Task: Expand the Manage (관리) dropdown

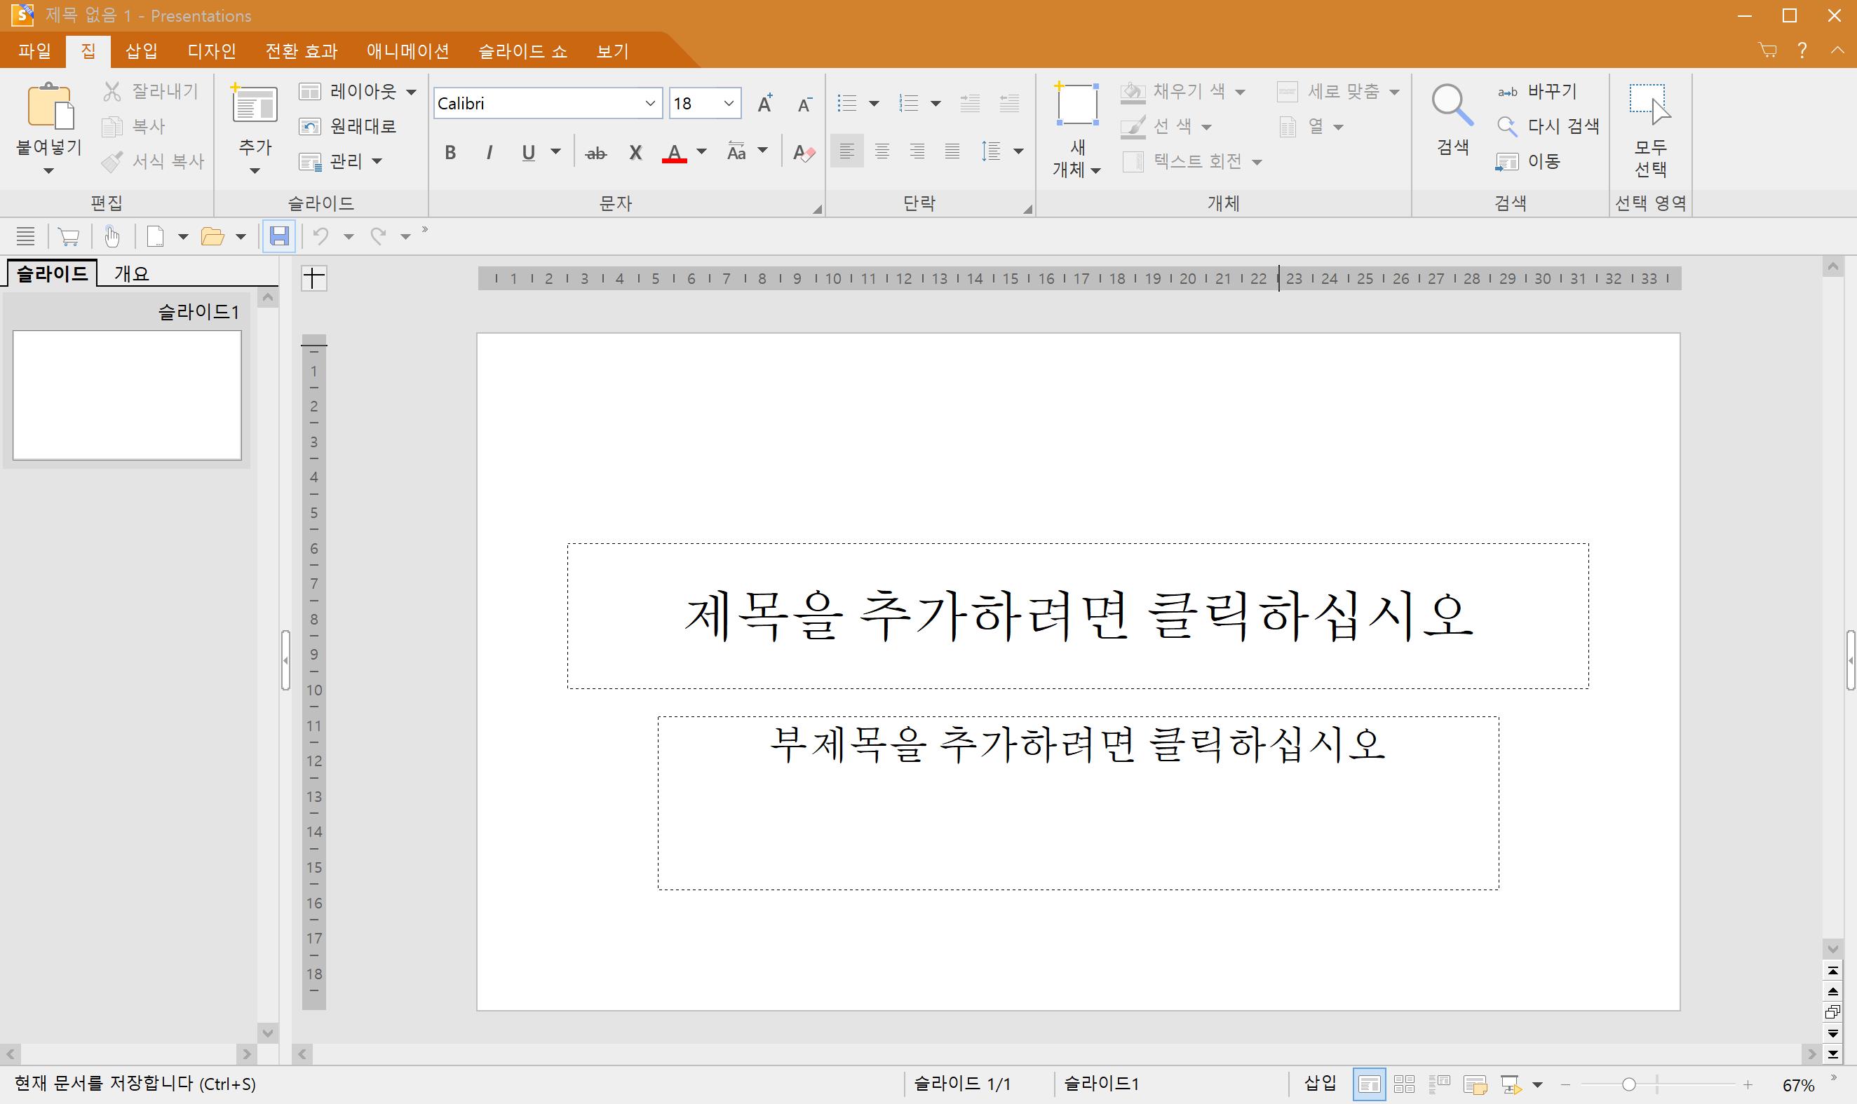Action: click(x=377, y=161)
